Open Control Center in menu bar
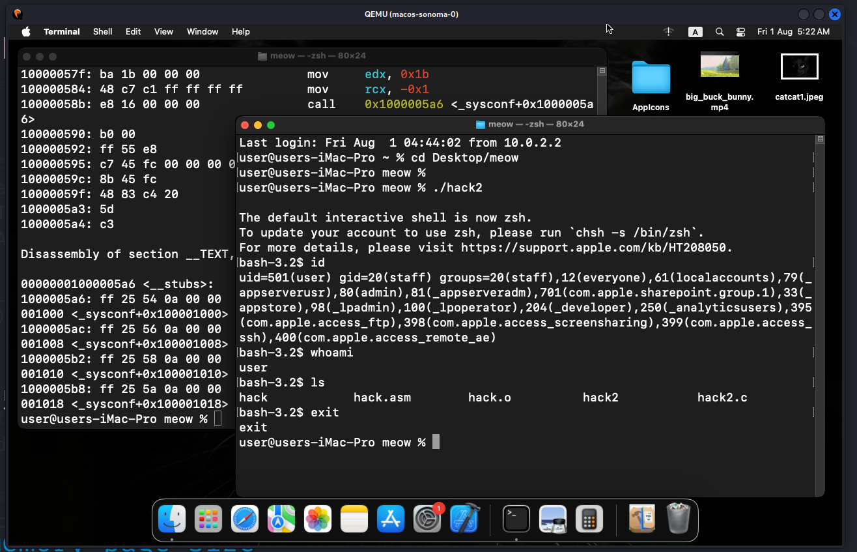Viewport: 857px width, 552px height. pyautogui.click(x=740, y=31)
